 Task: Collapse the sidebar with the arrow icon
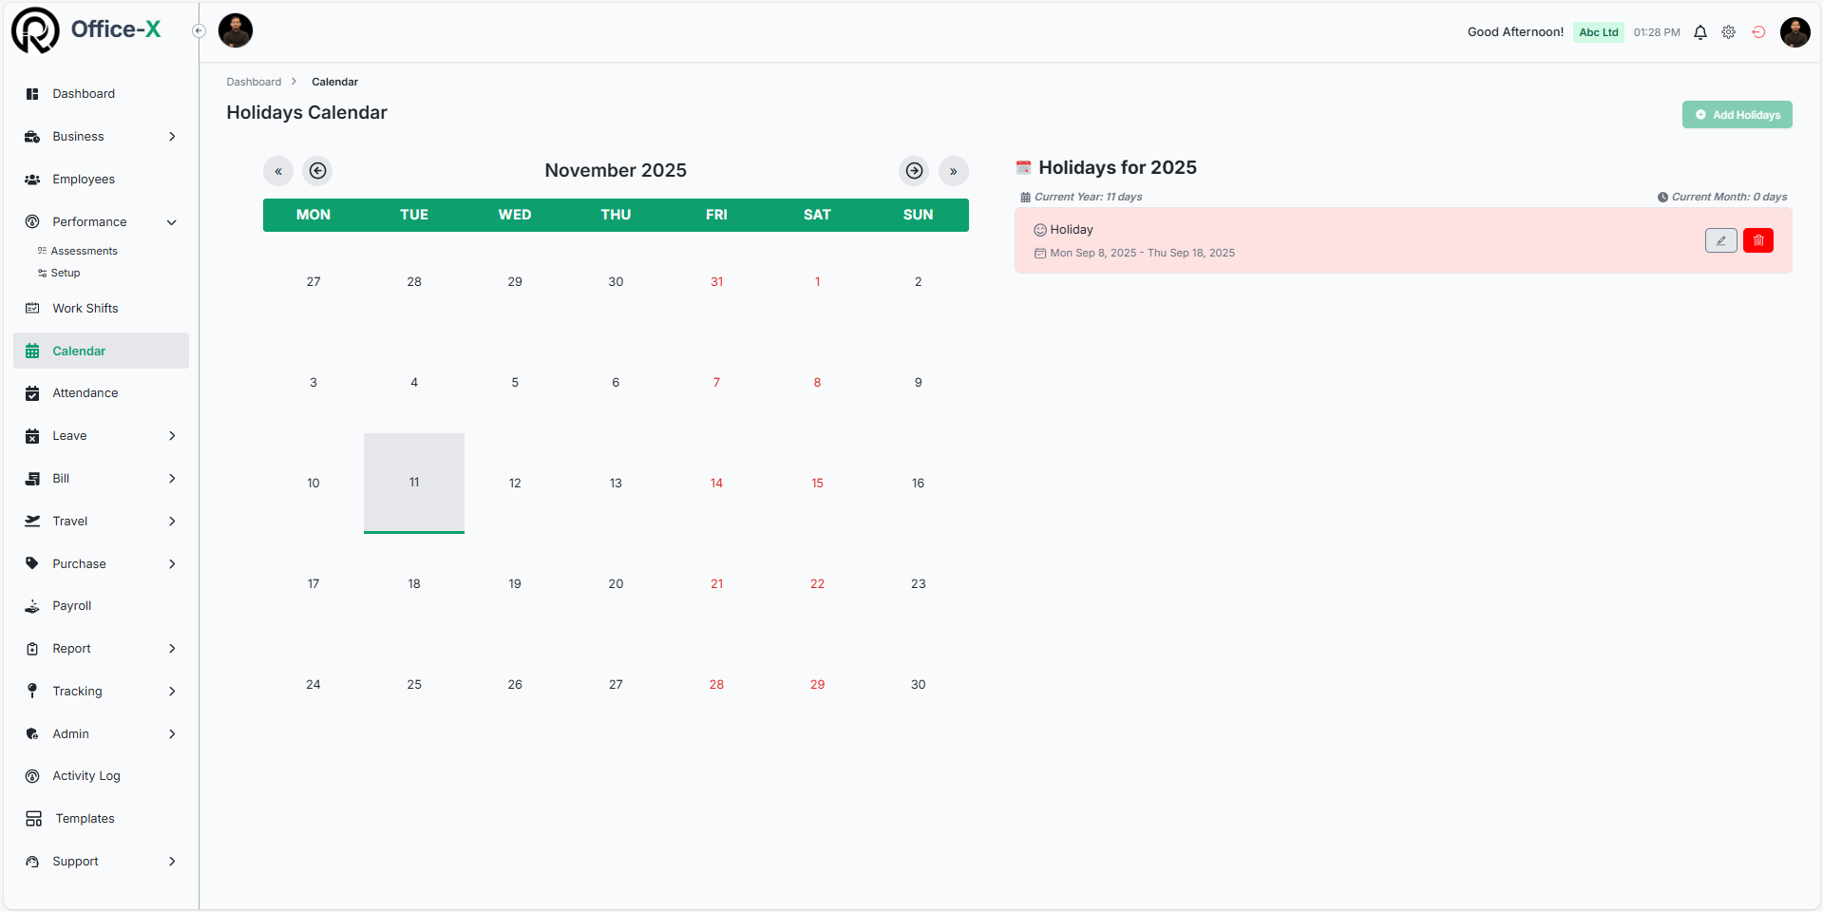(199, 30)
